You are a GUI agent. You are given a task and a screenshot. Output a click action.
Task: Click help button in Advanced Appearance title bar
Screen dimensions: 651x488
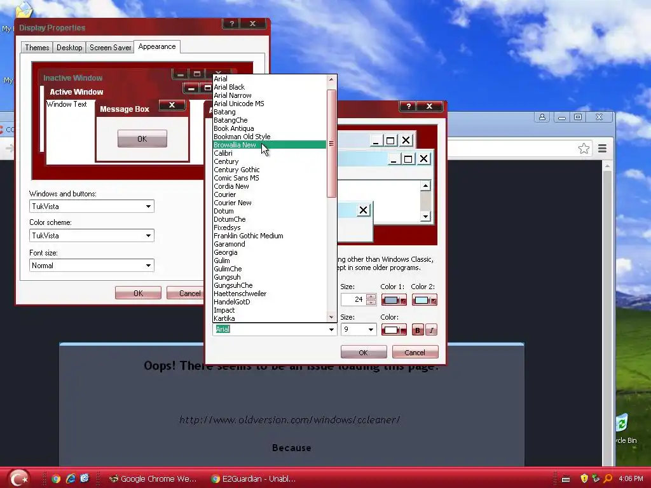pyautogui.click(x=408, y=106)
